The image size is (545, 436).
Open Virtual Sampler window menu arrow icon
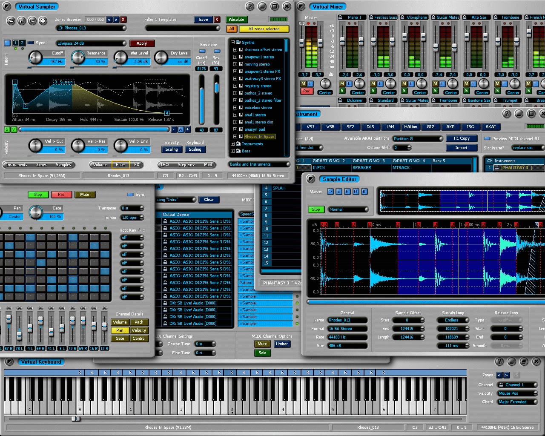[x=7, y=6]
